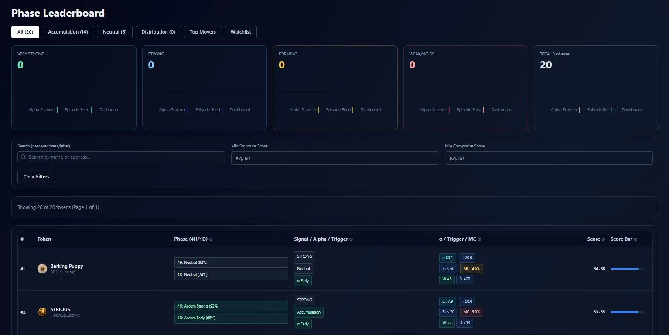Select the Accumulation (14) filter tab

click(x=68, y=32)
